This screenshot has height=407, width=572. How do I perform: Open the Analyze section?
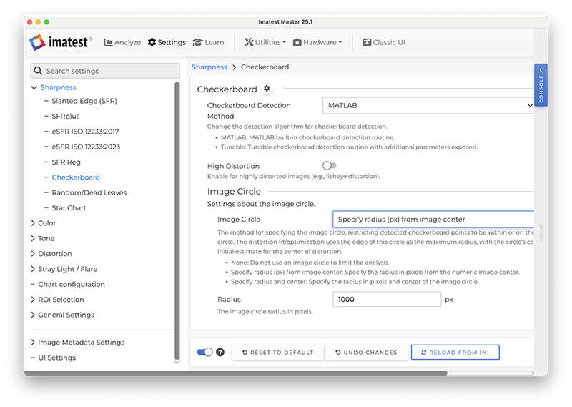point(122,42)
